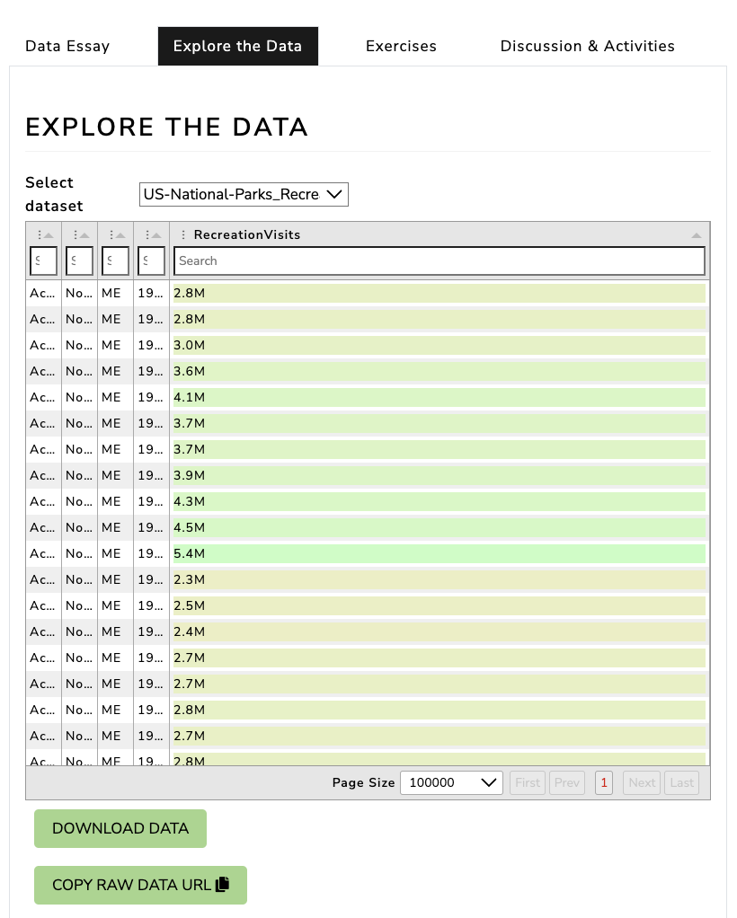
Task: Select the 5.4M visits bar cell
Action: click(439, 553)
